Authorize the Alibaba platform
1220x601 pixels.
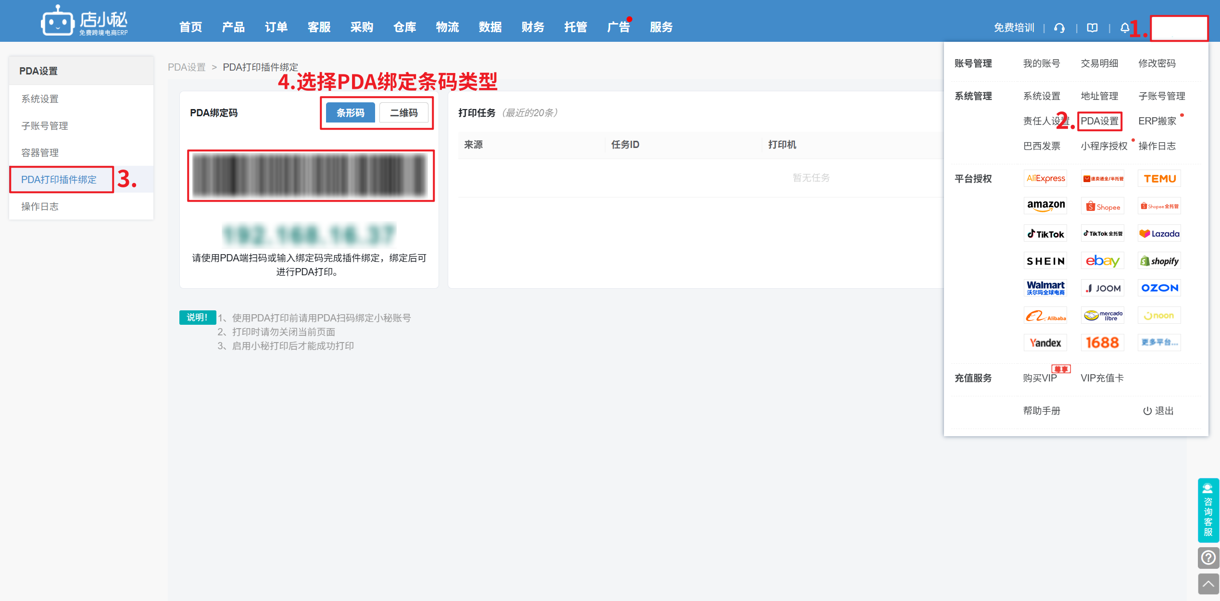click(x=1045, y=316)
